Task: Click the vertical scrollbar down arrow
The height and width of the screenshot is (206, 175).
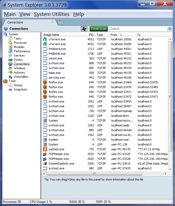Action: 170,169
